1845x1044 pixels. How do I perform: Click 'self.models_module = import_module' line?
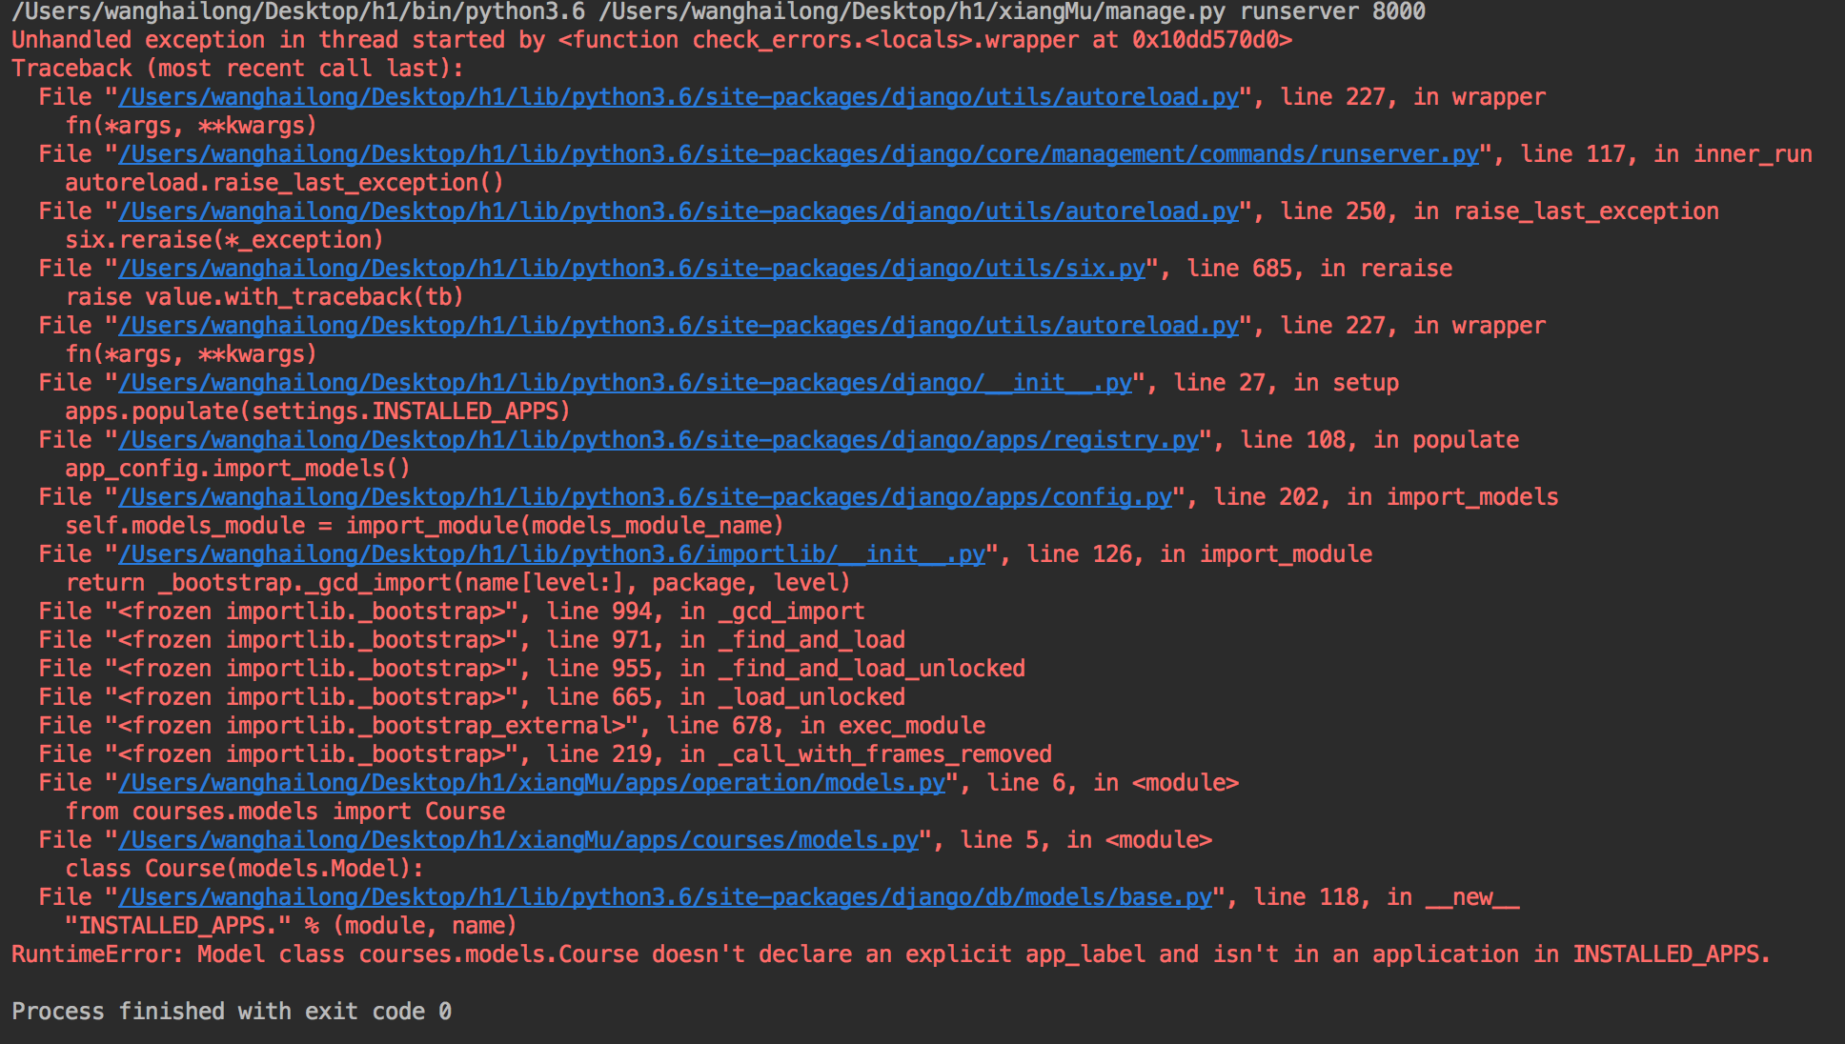[424, 526]
